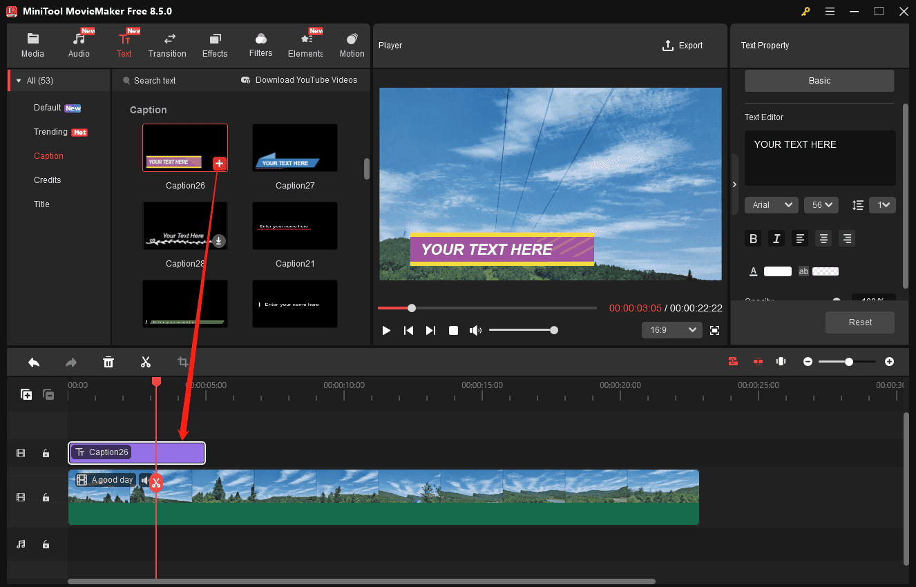The width and height of the screenshot is (916, 587).
Task: Click the Elements icon
Action: 305,45
